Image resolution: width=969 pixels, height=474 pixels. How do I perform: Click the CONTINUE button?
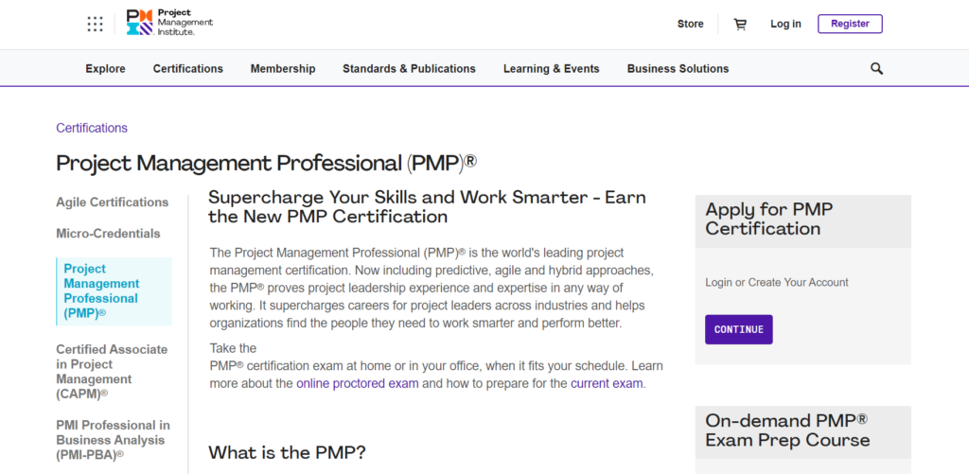738,329
